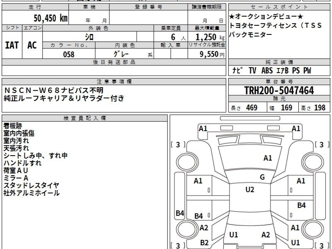Select the 荷室AU inspector note
Image resolution: width=332 pixels, height=249 pixels.
click(x=16, y=171)
